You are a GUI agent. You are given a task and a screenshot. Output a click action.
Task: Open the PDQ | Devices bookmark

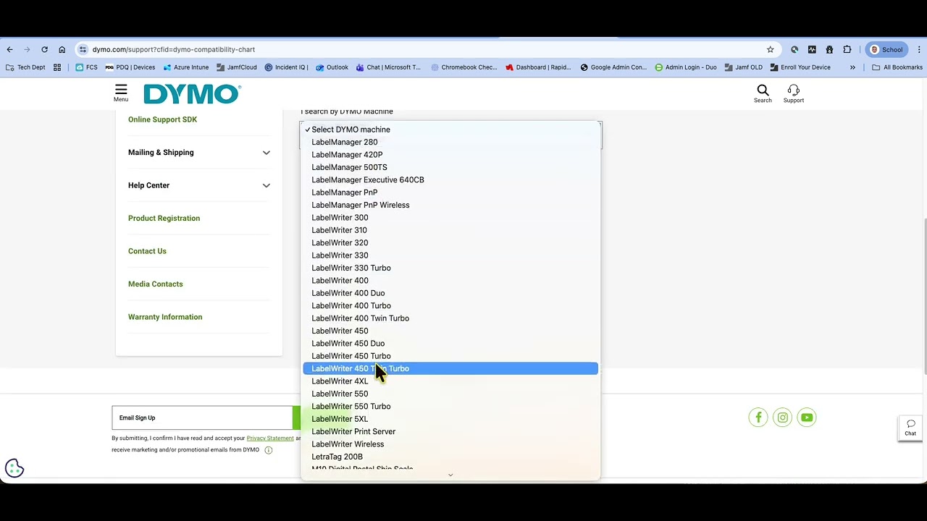(130, 67)
